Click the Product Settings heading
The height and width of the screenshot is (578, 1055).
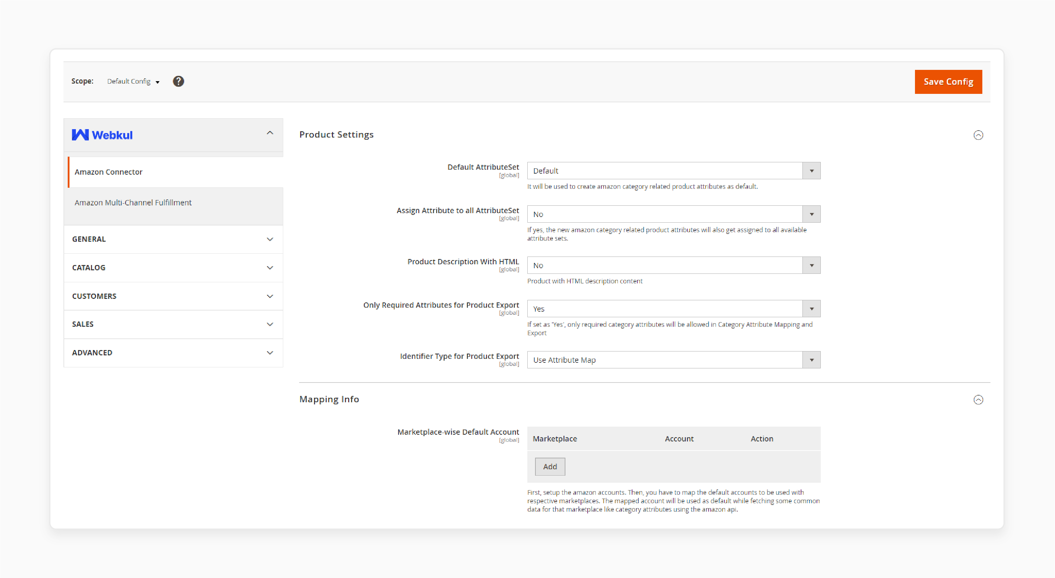click(336, 135)
